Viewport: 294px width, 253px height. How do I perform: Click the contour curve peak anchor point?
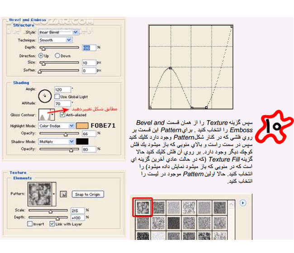[x=170, y=68]
